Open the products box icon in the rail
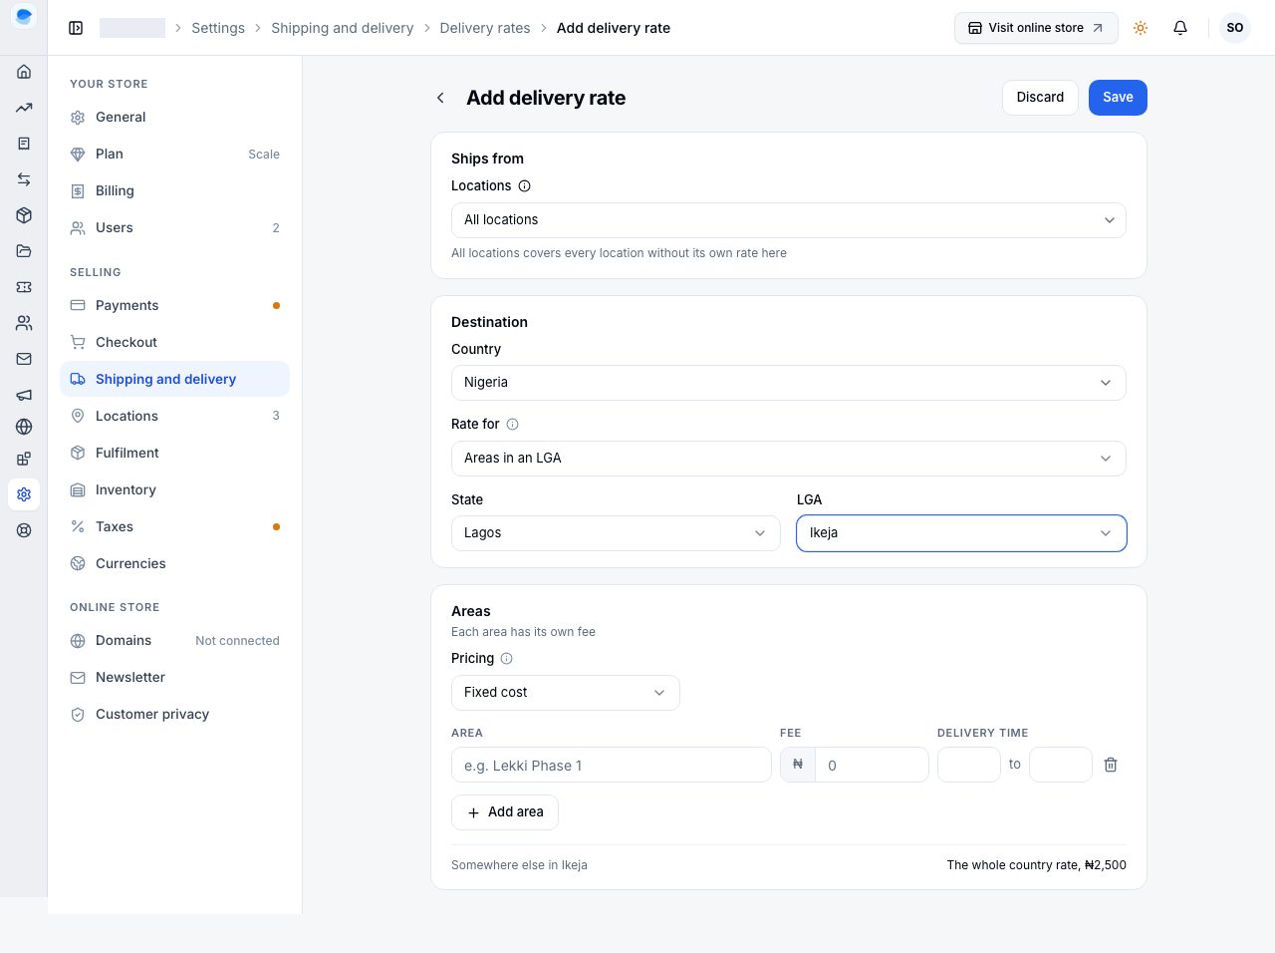 coord(24,215)
